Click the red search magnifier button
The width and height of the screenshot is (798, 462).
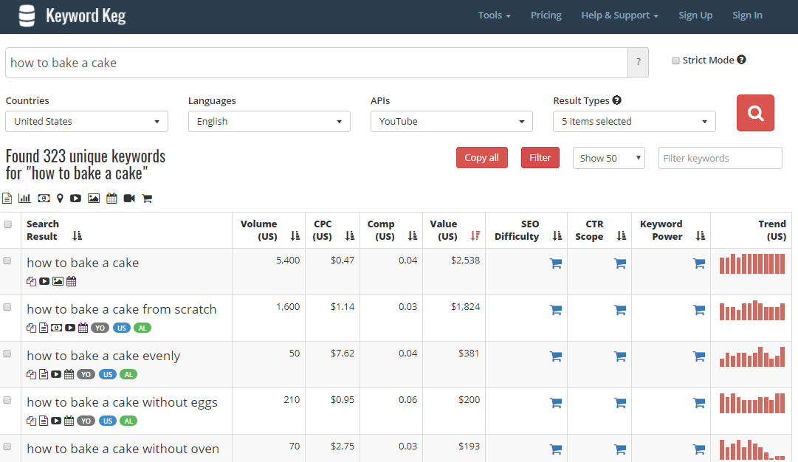click(x=755, y=113)
